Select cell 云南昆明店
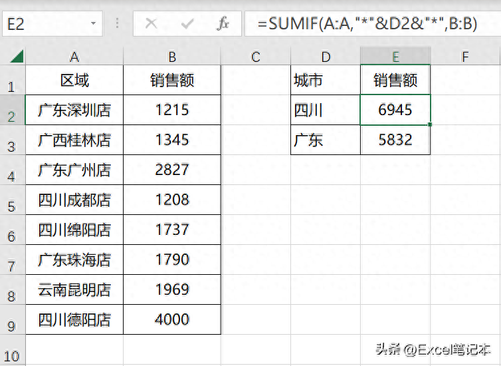This screenshot has width=501, height=366. tap(74, 289)
